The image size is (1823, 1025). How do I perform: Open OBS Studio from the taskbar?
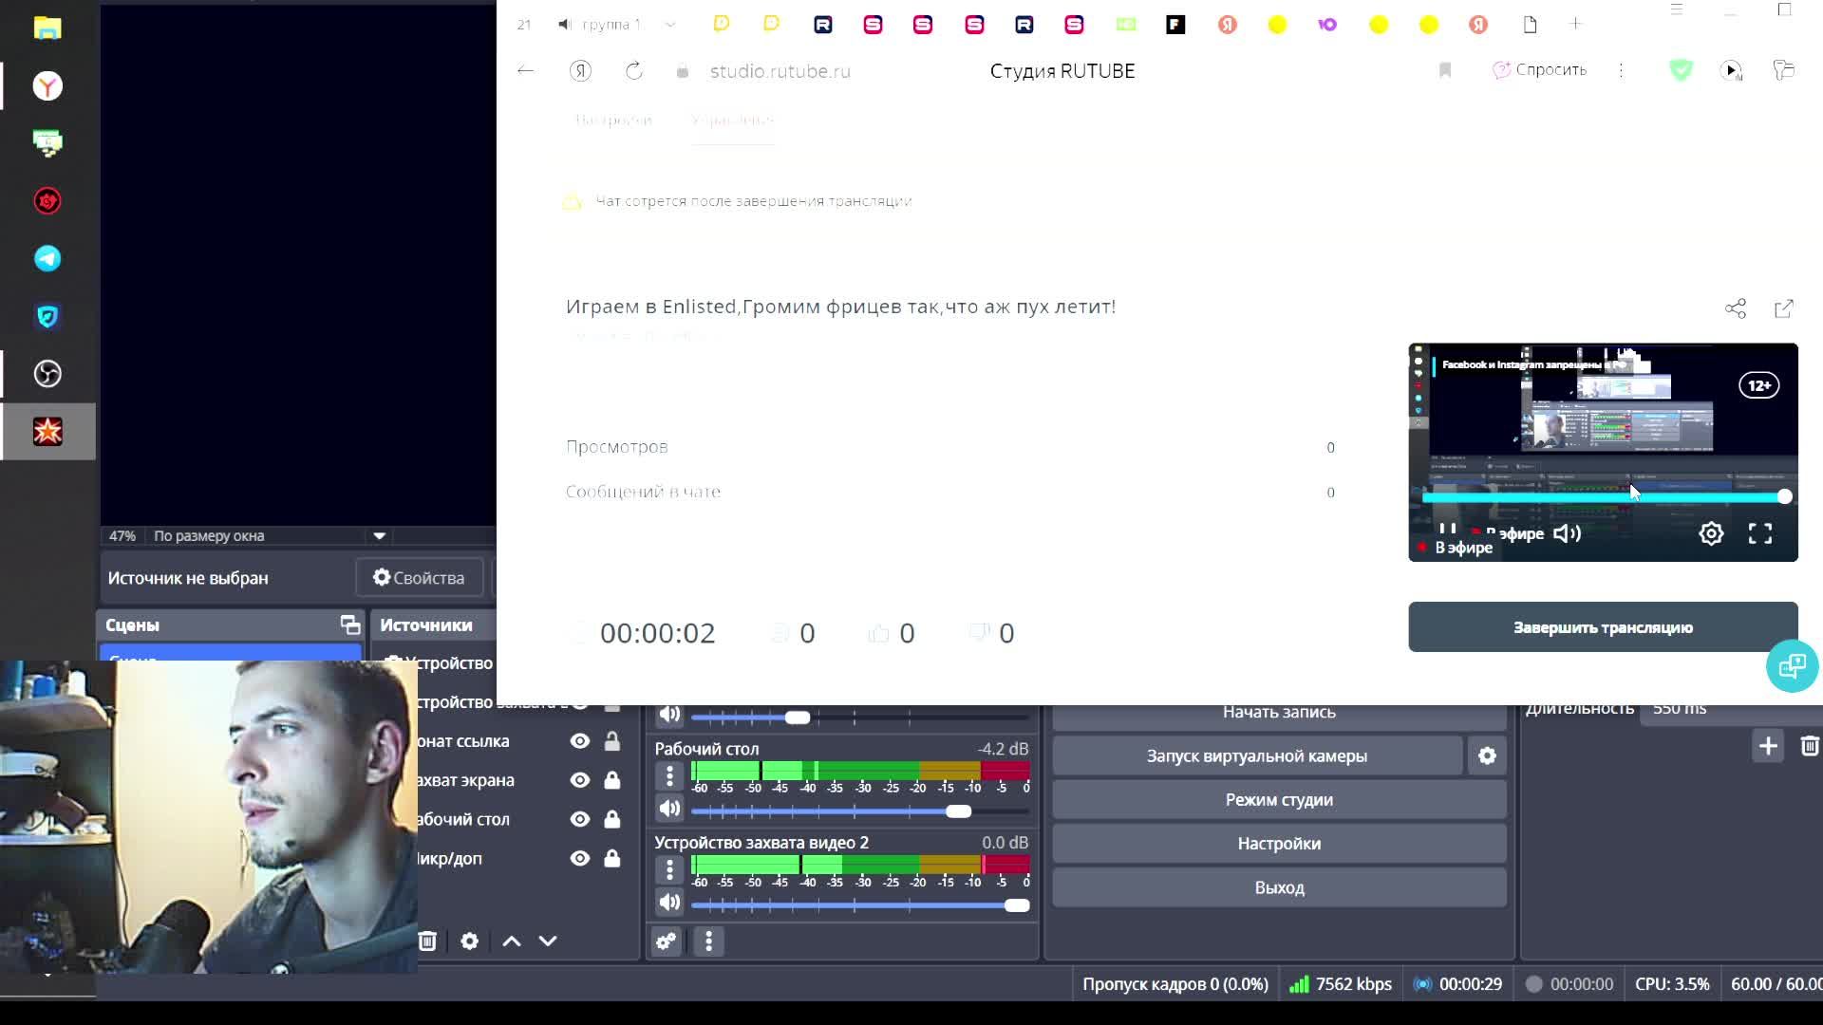tap(47, 374)
